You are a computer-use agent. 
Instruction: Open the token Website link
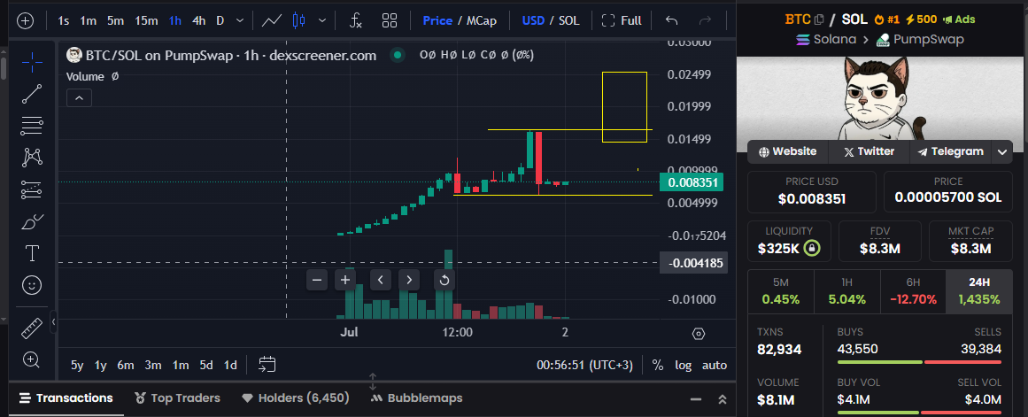coord(787,151)
